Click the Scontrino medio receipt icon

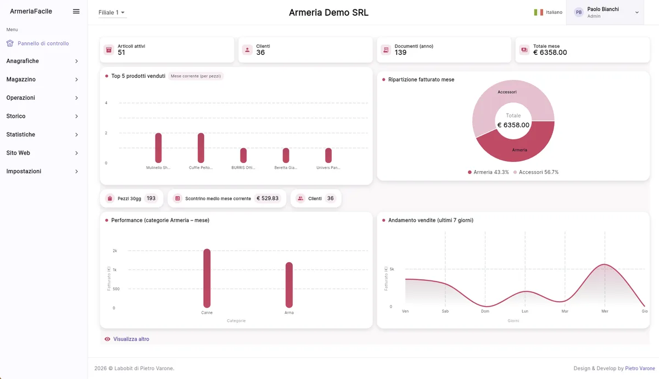pyautogui.click(x=177, y=199)
